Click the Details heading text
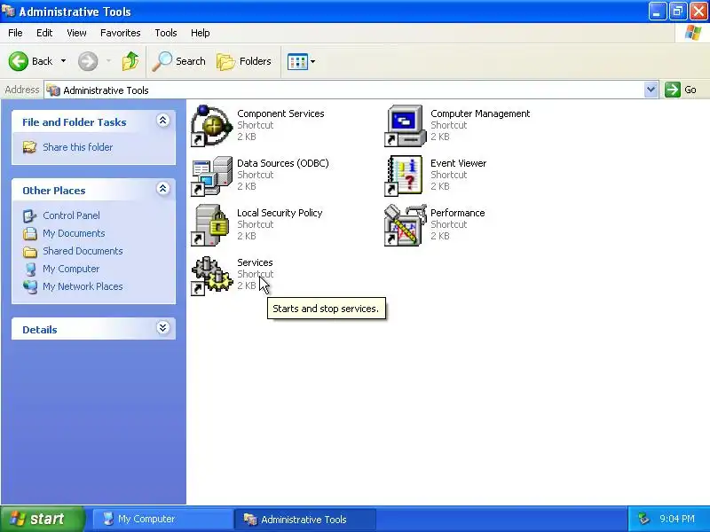Image resolution: width=710 pixels, height=532 pixels. pos(40,330)
